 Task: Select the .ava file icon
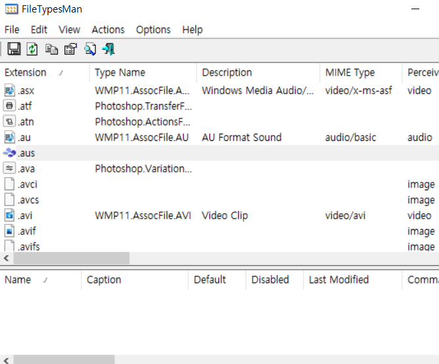pyautogui.click(x=9, y=169)
